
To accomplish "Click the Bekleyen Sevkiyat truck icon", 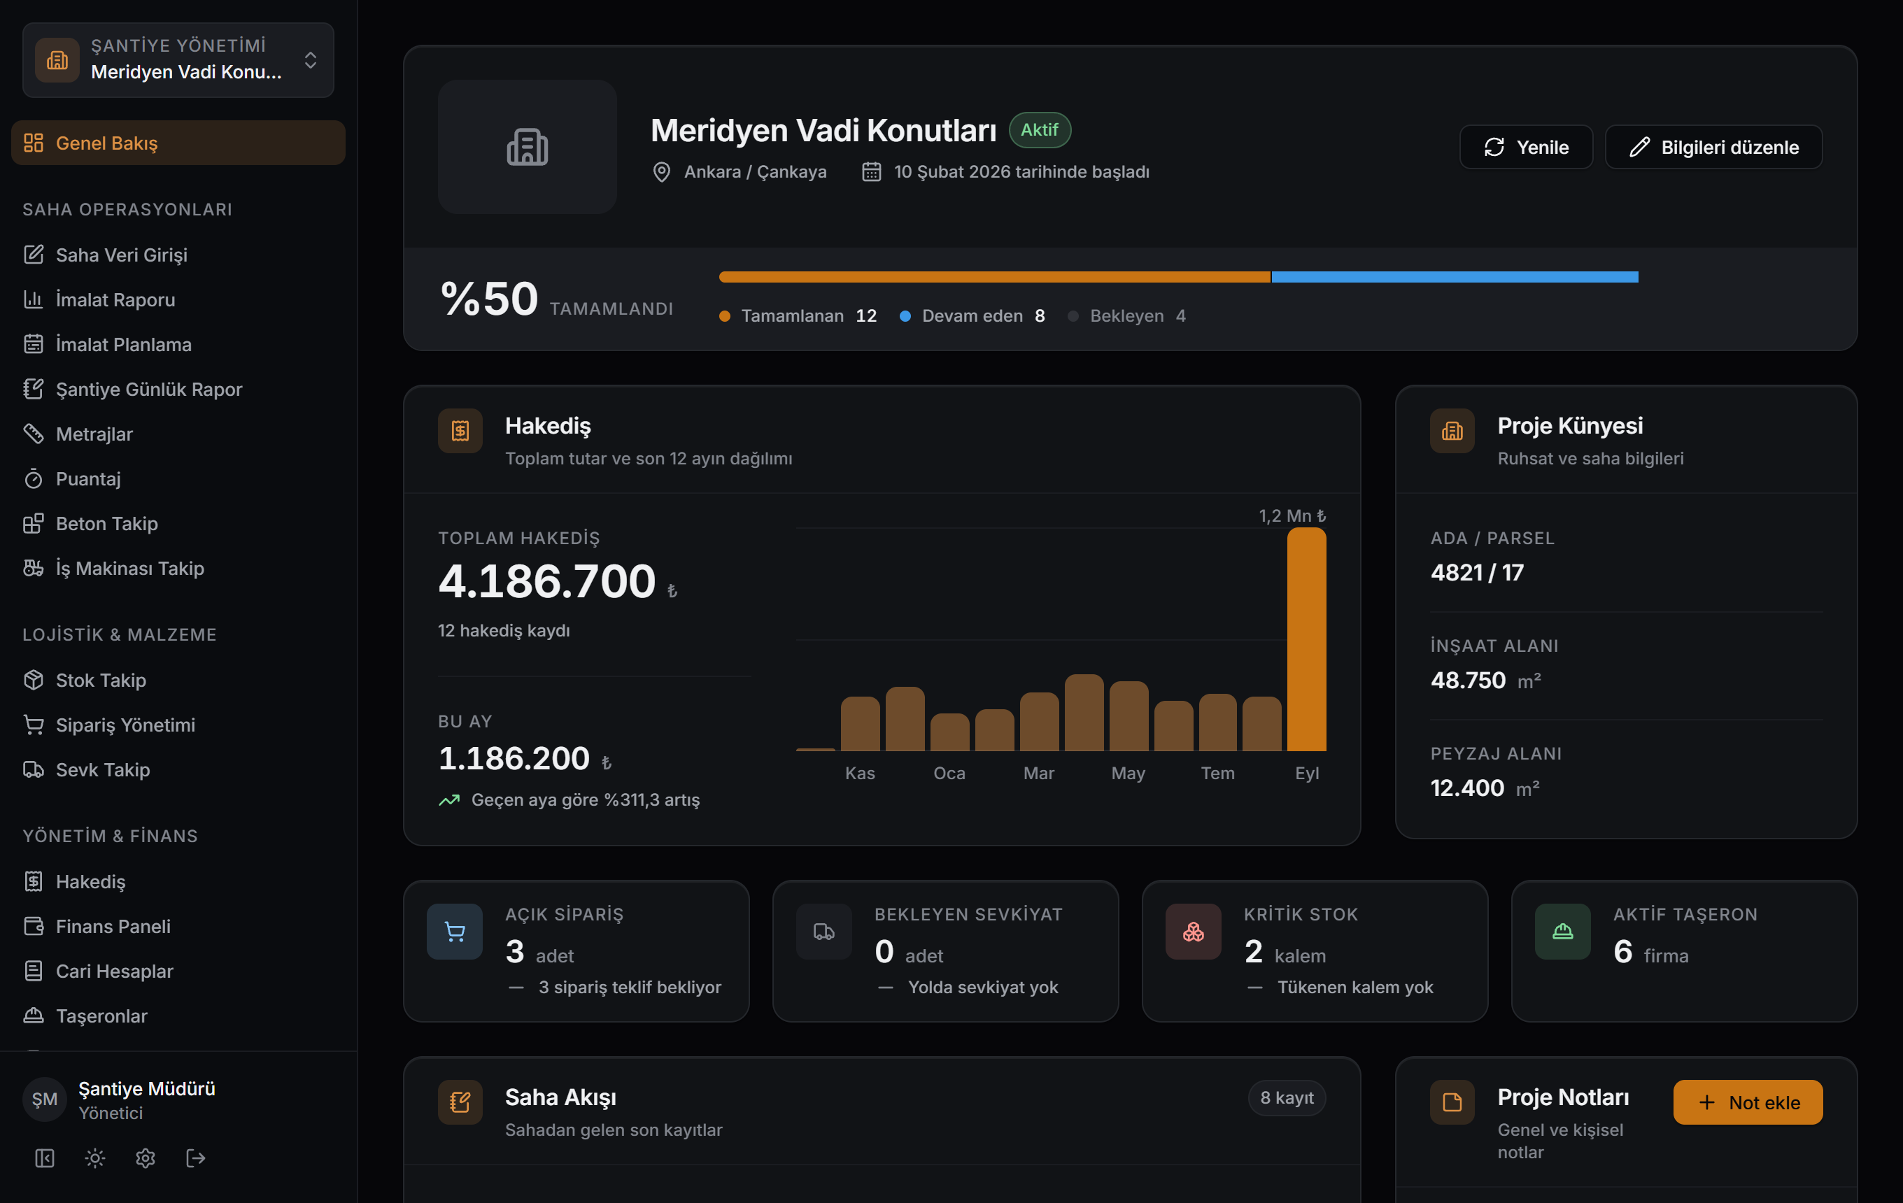I will click(823, 932).
